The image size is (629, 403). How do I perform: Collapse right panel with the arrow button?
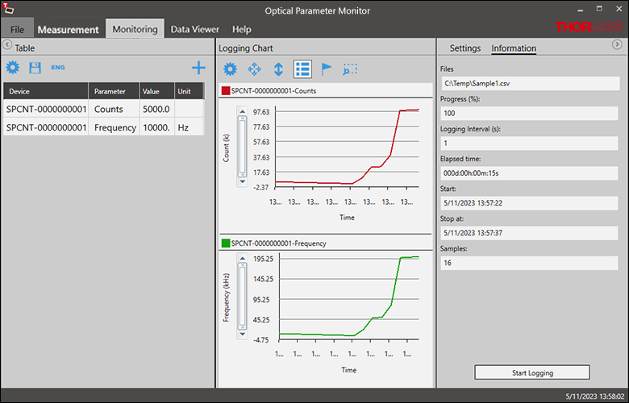pos(617,45)
